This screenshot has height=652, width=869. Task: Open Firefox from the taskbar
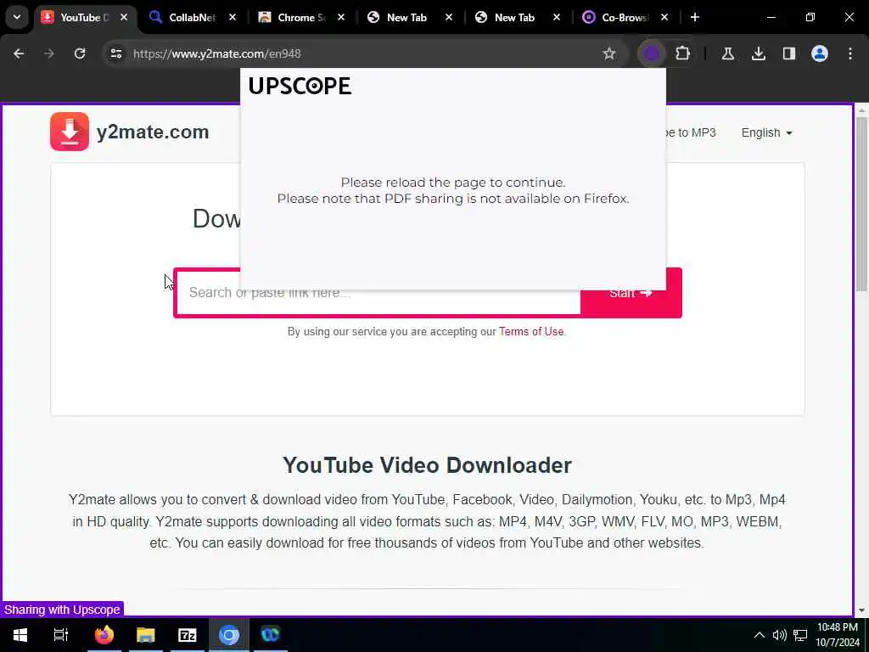tap(104, 635)
